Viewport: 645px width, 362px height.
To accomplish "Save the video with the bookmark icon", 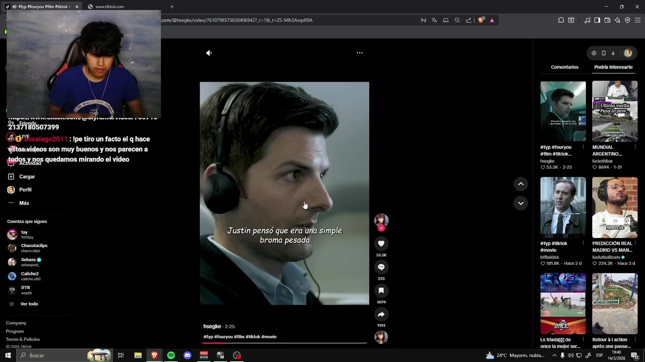I will pyautogui.click(x=381, y=291).
